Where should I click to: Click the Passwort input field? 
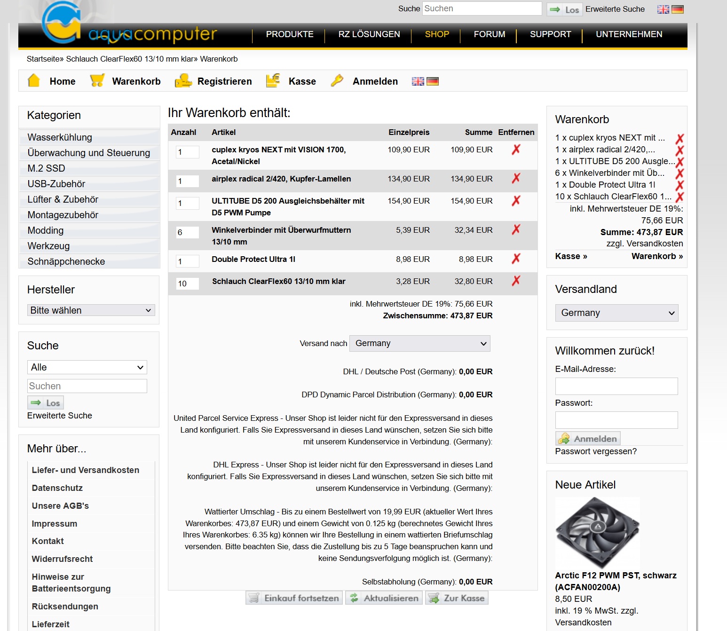pyautogui.click(x=616, y=420)
